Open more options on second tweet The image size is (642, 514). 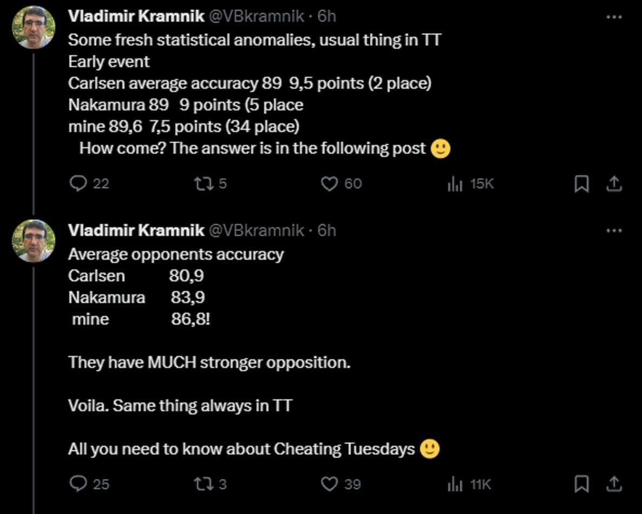pos(614,230)
